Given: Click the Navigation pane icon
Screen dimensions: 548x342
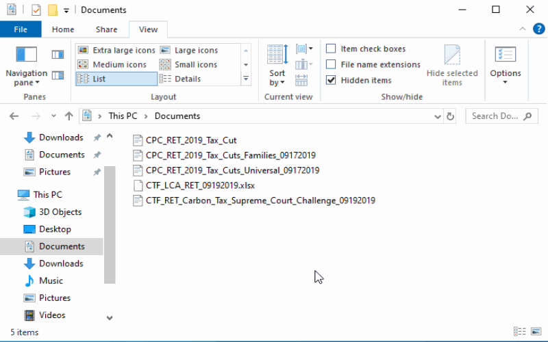Looking at the screenshot, I should coord(27,55).
